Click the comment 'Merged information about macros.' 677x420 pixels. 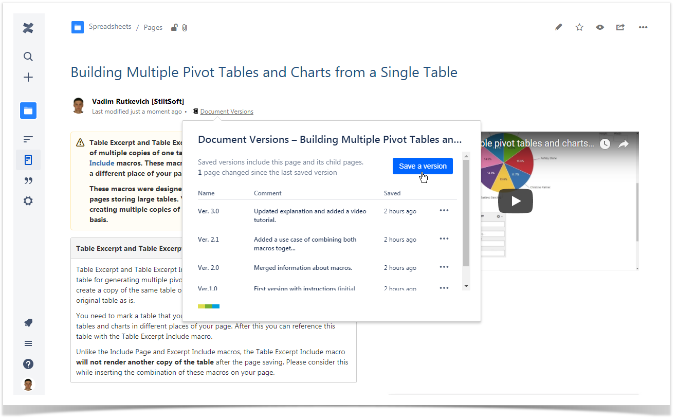click(303, 268)
